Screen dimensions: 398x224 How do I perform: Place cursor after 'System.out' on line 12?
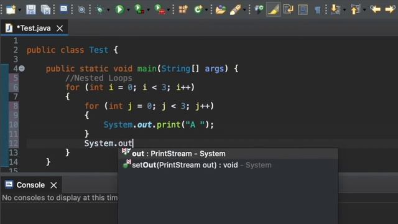tap(132, 144)
